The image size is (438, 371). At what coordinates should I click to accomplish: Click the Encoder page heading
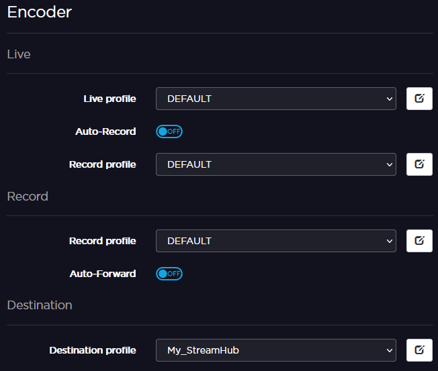pos(39,11)
